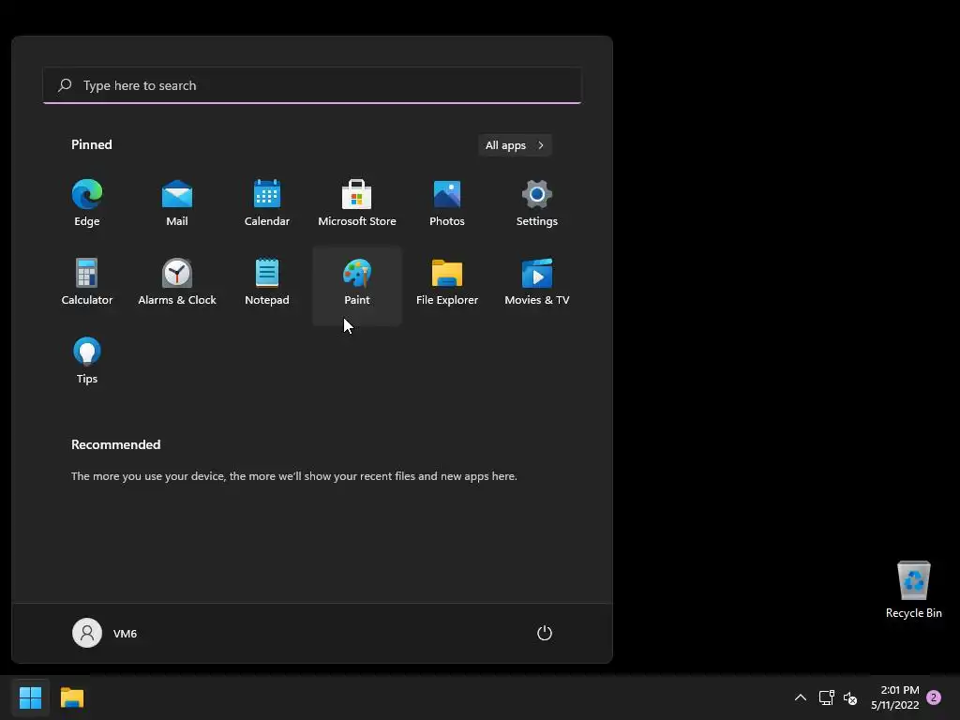Click the text about recent files and new apps
The height and width of the screenshot is (720, 960).
293,475
